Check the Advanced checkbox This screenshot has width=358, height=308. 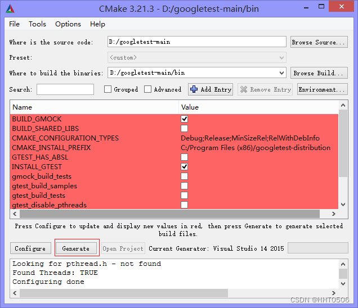147,89
